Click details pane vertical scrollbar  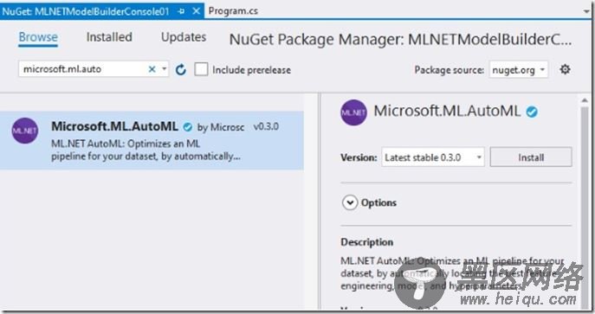coord(585,204)
